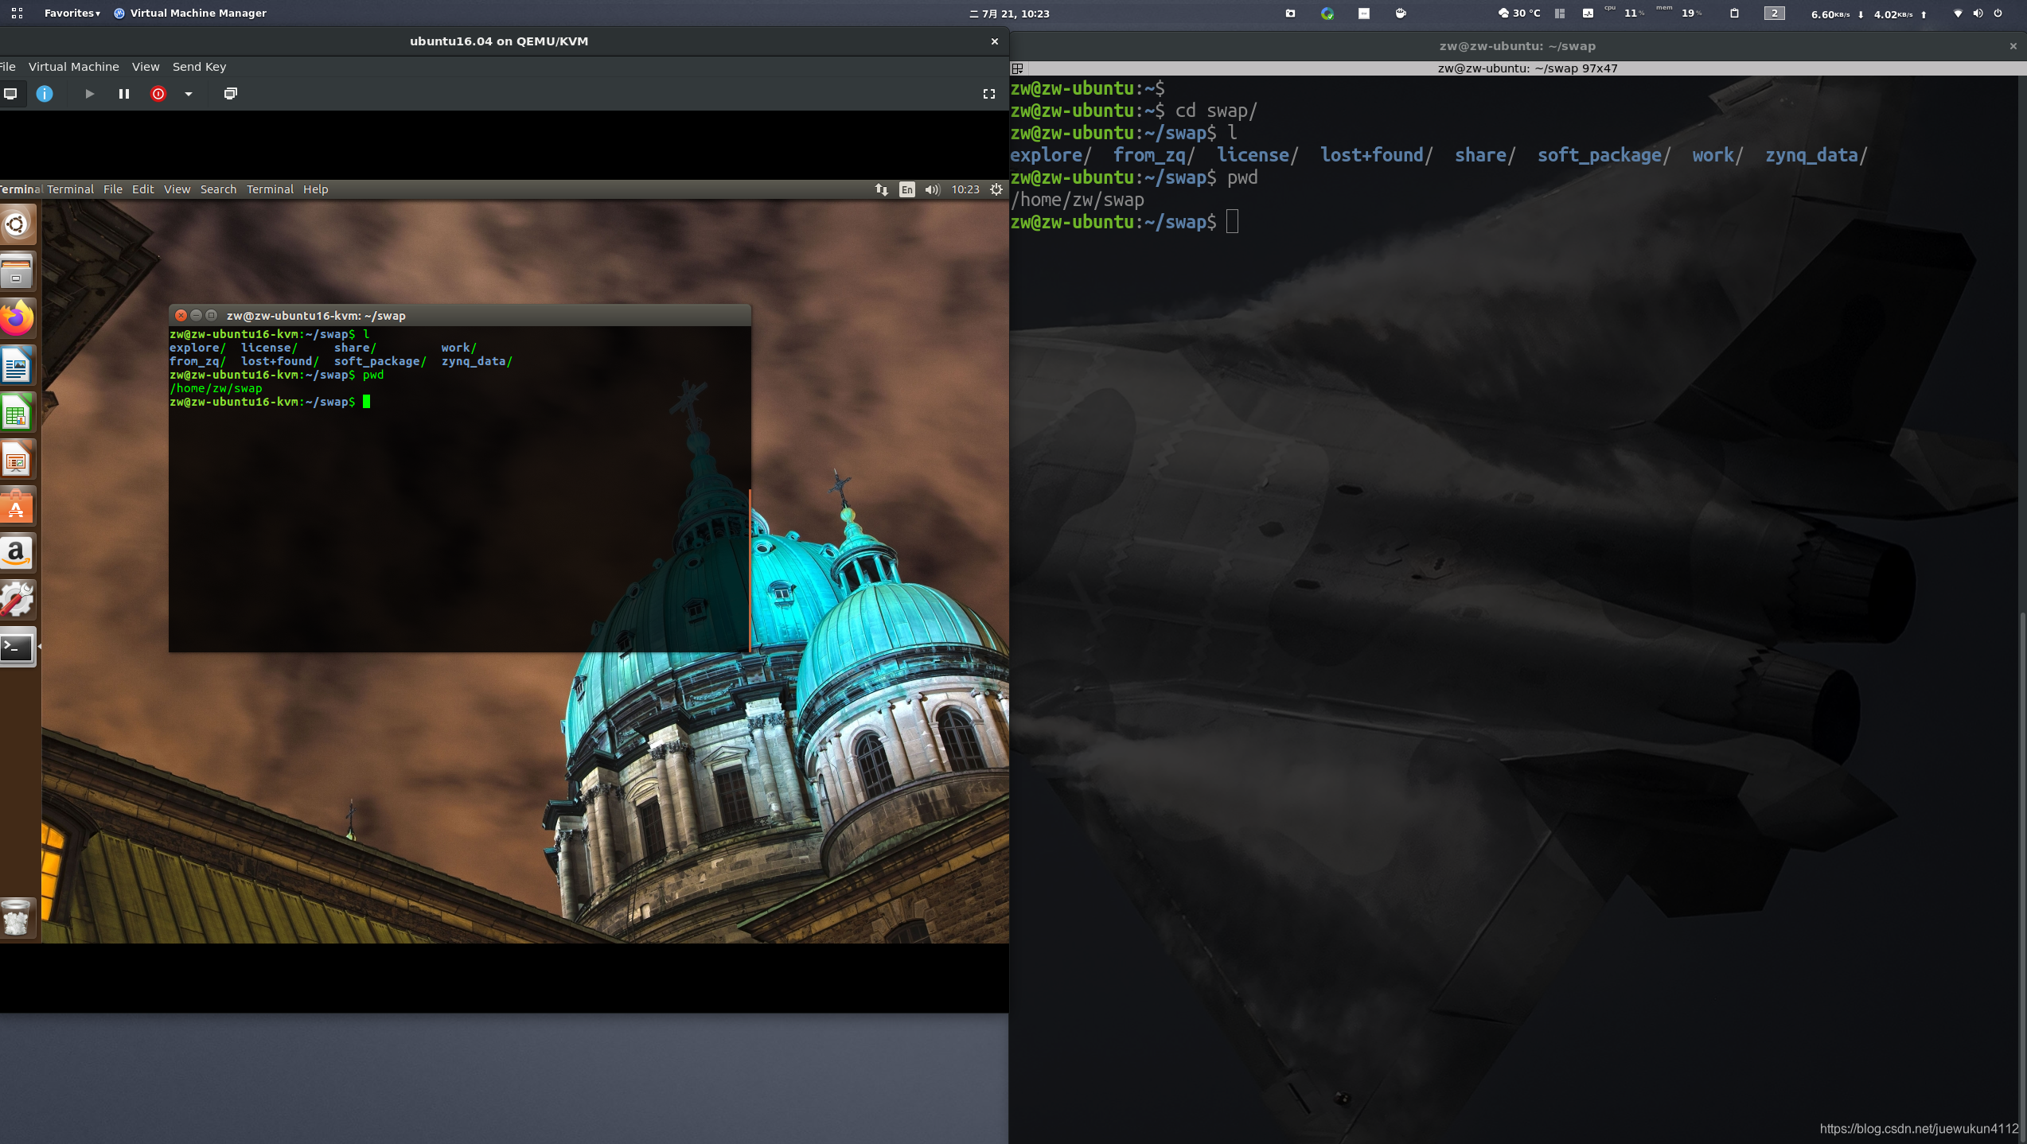The height and width of the screenshot is (1144, 2027).
Task: Click Activities overview grid icon
Action: 17,14
